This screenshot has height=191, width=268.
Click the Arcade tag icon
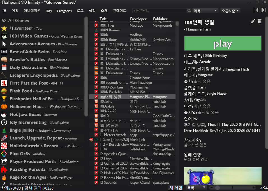(195, 62)
